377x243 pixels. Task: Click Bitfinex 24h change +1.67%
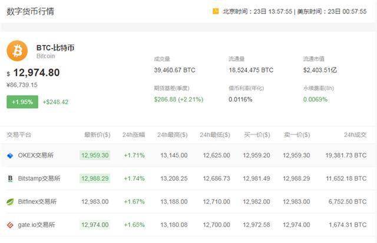pyautogui.click(x=134, y=202)
